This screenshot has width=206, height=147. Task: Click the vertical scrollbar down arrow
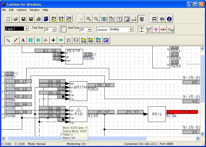(202, 134)
